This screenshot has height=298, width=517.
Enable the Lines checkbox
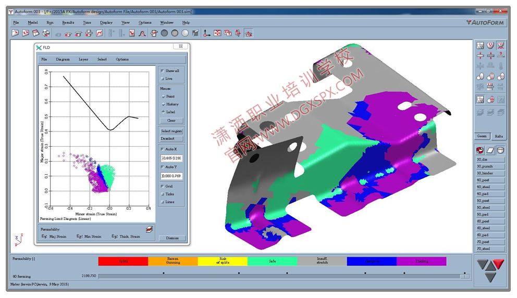tap(162, 202)
